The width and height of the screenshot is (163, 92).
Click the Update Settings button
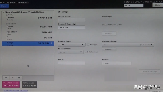coord(150,71)
